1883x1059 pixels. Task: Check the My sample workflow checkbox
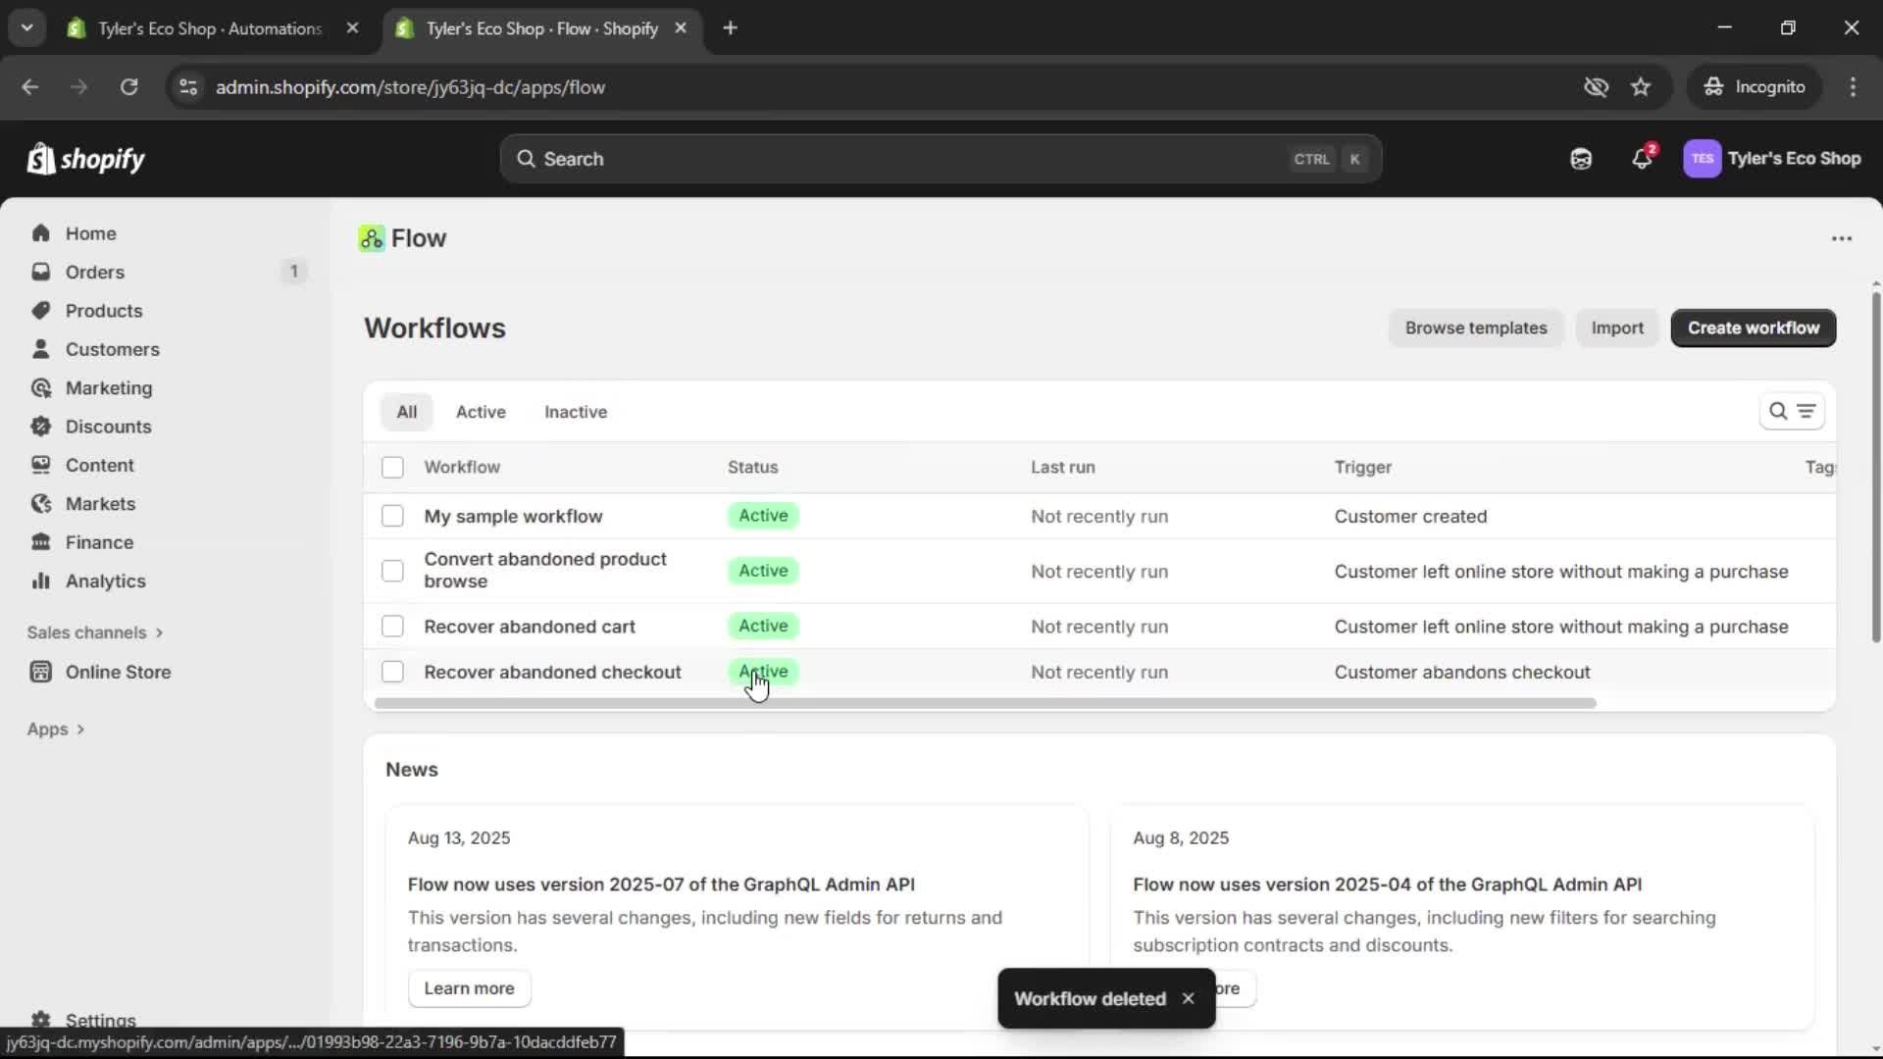(392, 516)
